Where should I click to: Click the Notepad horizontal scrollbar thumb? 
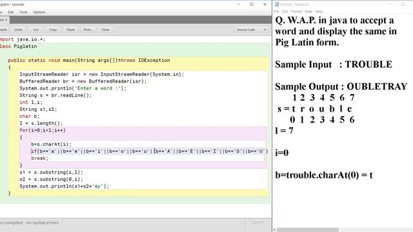click(308, 230)
